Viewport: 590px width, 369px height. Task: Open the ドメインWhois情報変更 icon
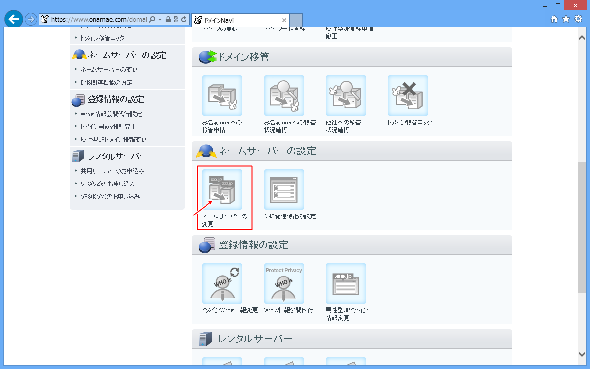(x=222, y=284)
